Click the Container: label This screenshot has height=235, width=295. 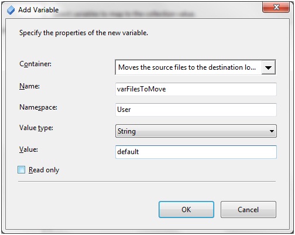tap(35, 64)
